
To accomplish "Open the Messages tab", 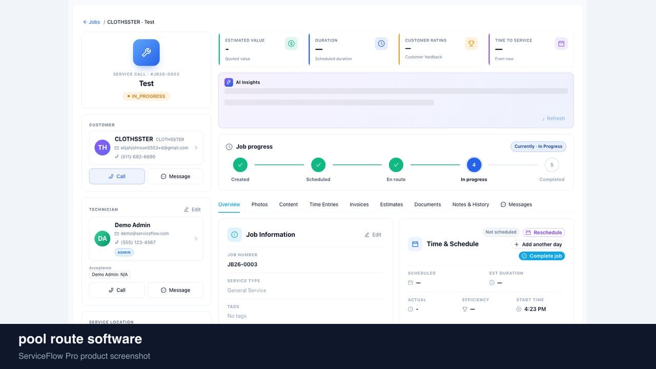I will pos(516,204).
